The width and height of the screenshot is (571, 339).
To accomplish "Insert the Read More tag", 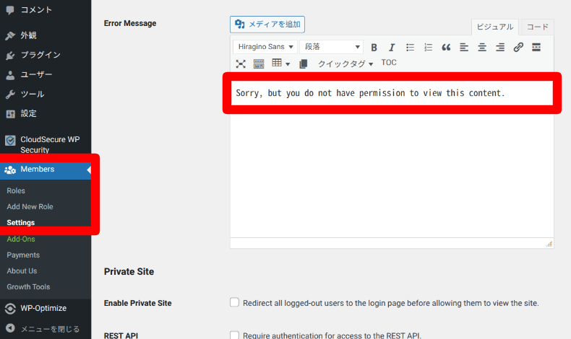I will [536, 47].
